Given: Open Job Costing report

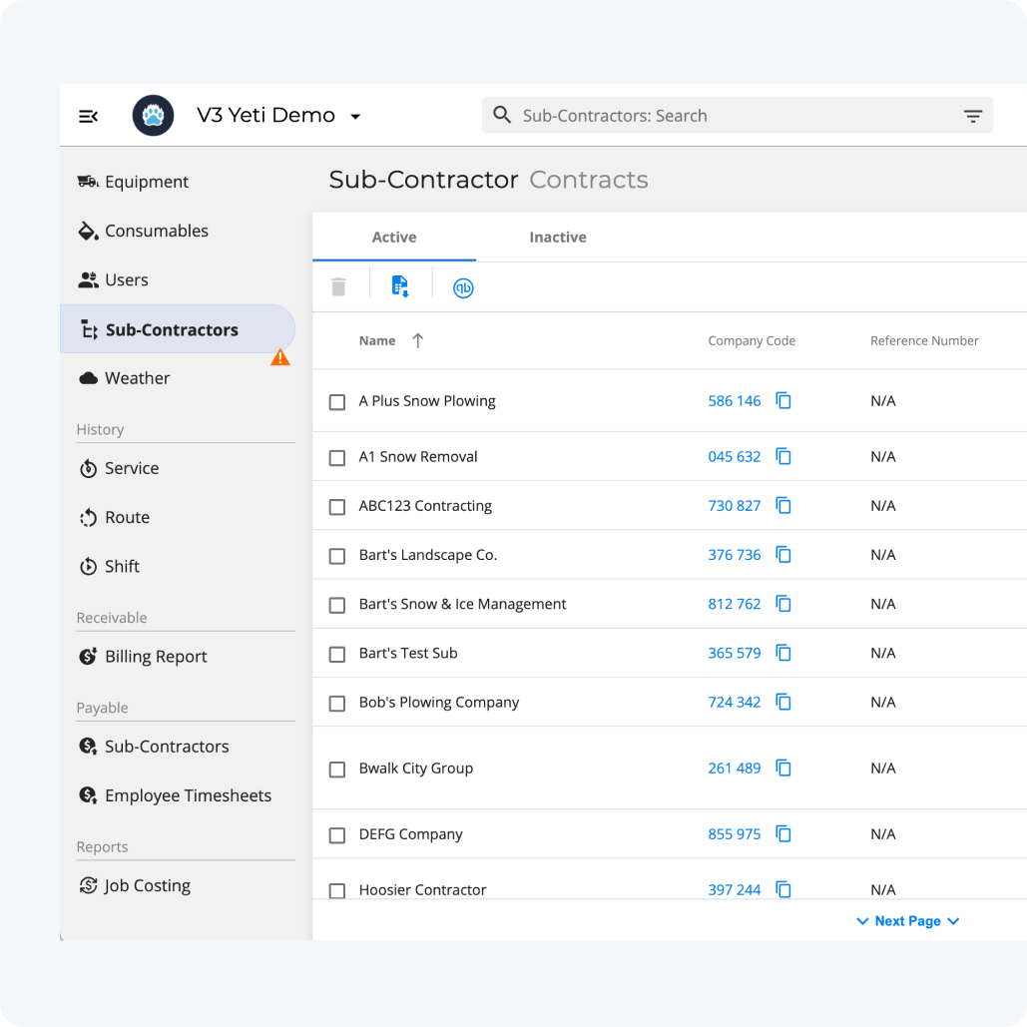Looking at the screenshot, I should [x=135, y=885].
